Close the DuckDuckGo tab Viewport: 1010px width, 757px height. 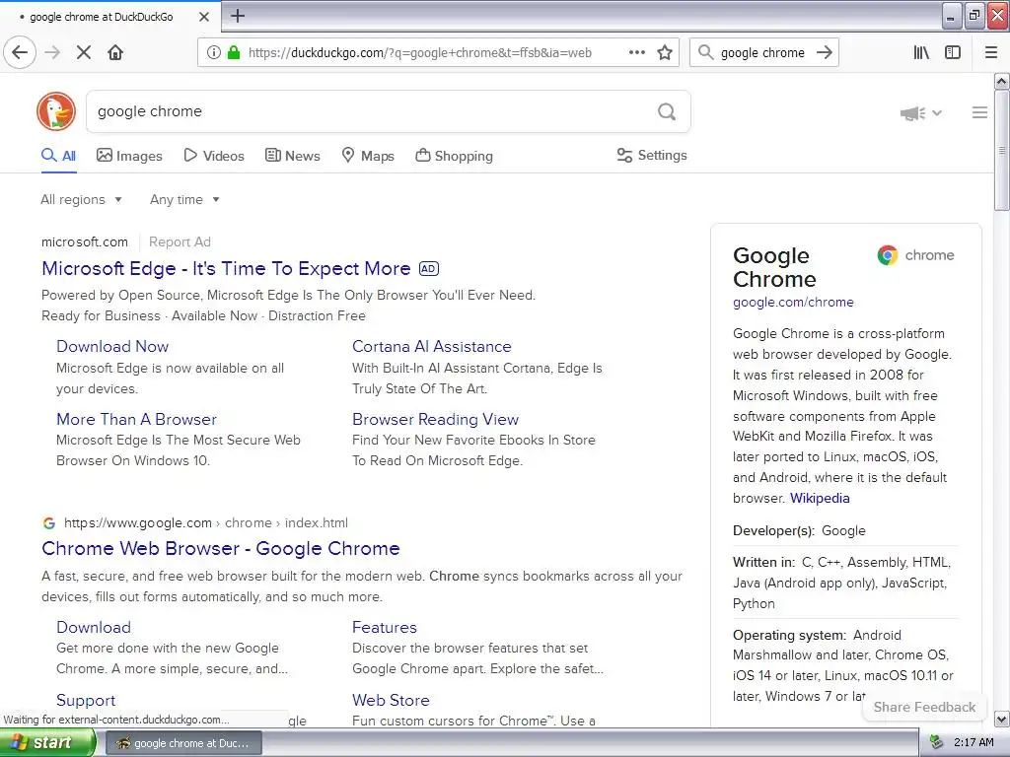click(203, 17)
